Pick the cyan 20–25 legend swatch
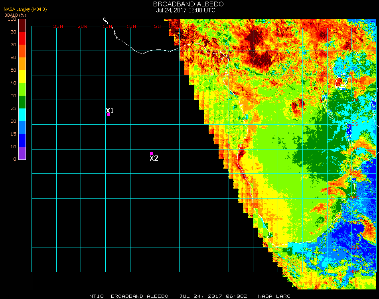Viewport: 379px width, 299px height. (x=22, y=114)
